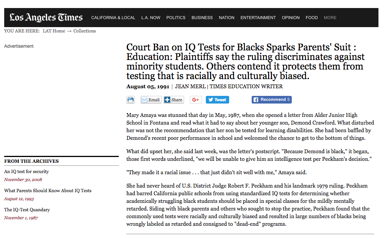
Task: Open the Collections breadcrumb link
Action: click(84, 31)
